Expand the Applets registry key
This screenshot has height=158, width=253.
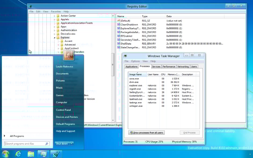[55, 20]
